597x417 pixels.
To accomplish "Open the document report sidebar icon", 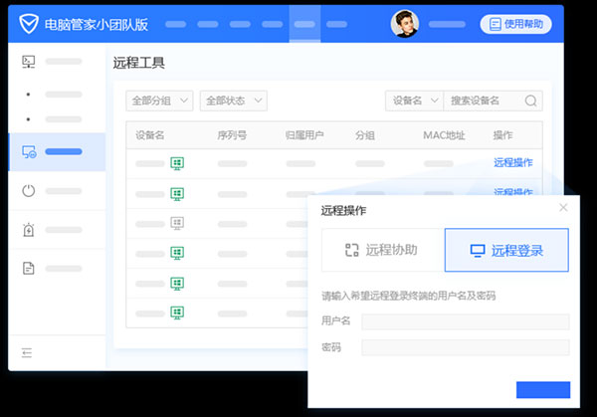I will coord(29,268).
